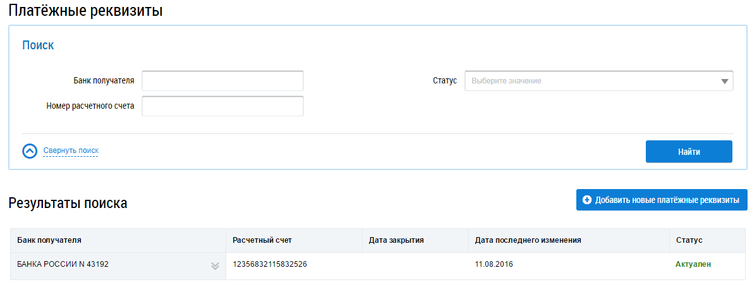Click the 'Свернуть поиск' link

pyautogui.click(x=71, y=150)
